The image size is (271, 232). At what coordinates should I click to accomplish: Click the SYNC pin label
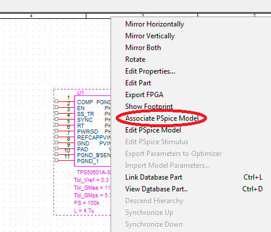[85, 120]
